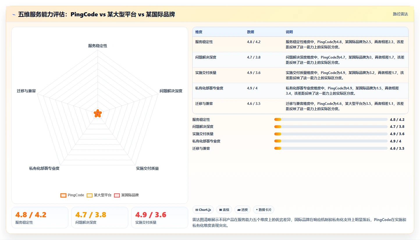Open the 4.7 / 3.8 问题解决深度 data card
The width and height of the screenshot is (420, 240).
click(100, 218)
